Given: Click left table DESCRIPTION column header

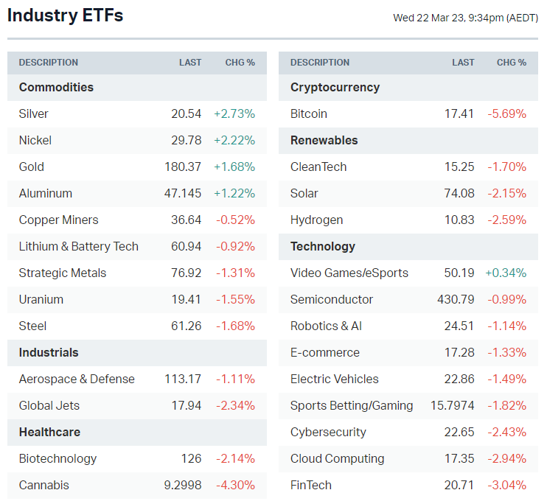Looking at the screenshot, I should (49, 63).
